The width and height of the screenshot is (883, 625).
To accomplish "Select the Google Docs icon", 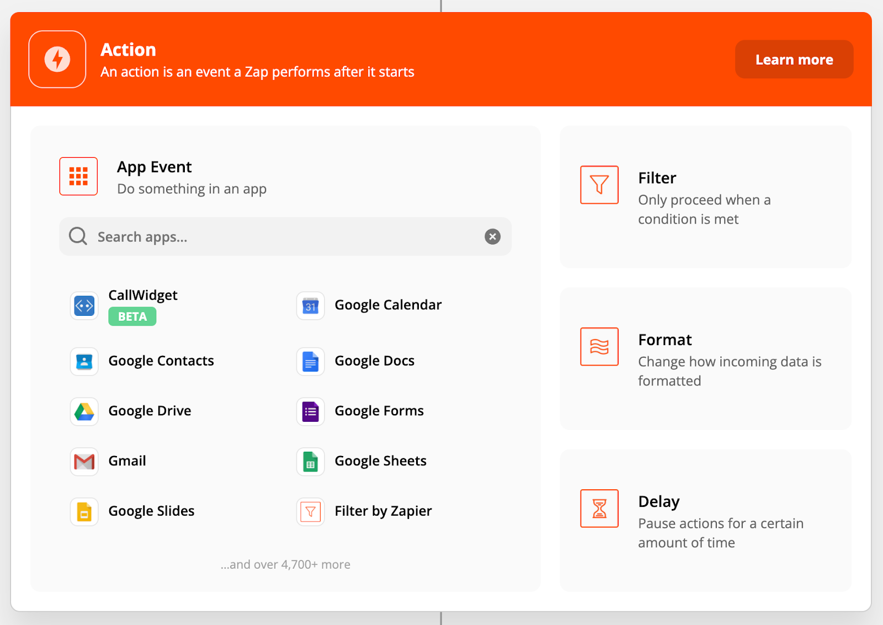I will pos(311,361).
